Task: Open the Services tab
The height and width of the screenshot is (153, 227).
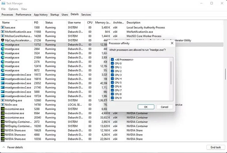Action: pyautogui.click(x=86, y=15)
